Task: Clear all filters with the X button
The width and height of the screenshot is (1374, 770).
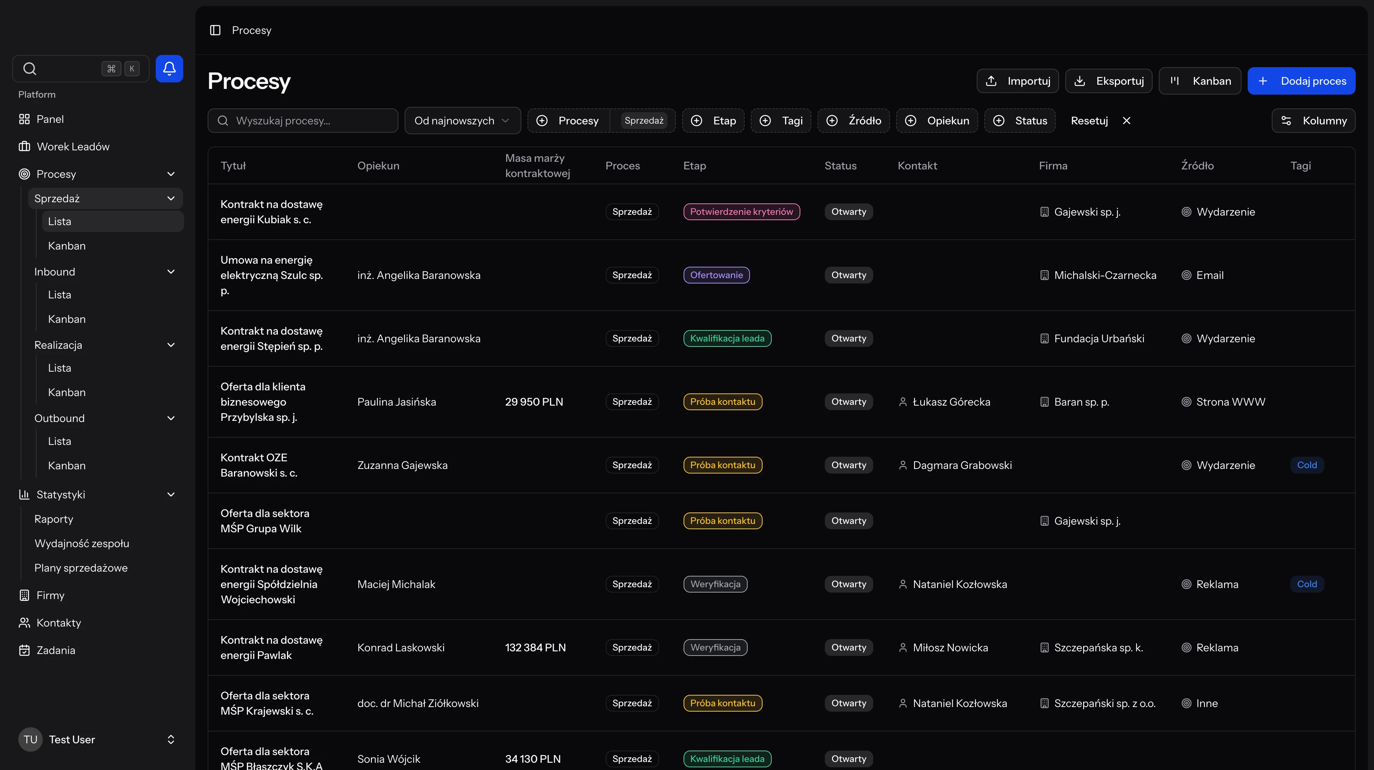Action: [1127, 121]
